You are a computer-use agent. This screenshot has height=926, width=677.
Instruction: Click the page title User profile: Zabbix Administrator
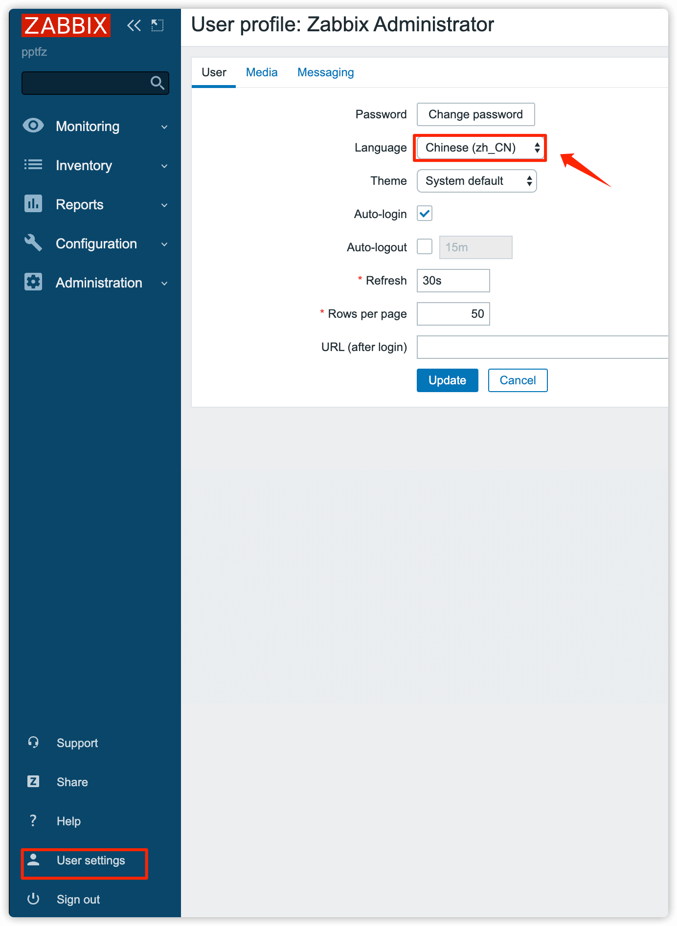point(342,24)
